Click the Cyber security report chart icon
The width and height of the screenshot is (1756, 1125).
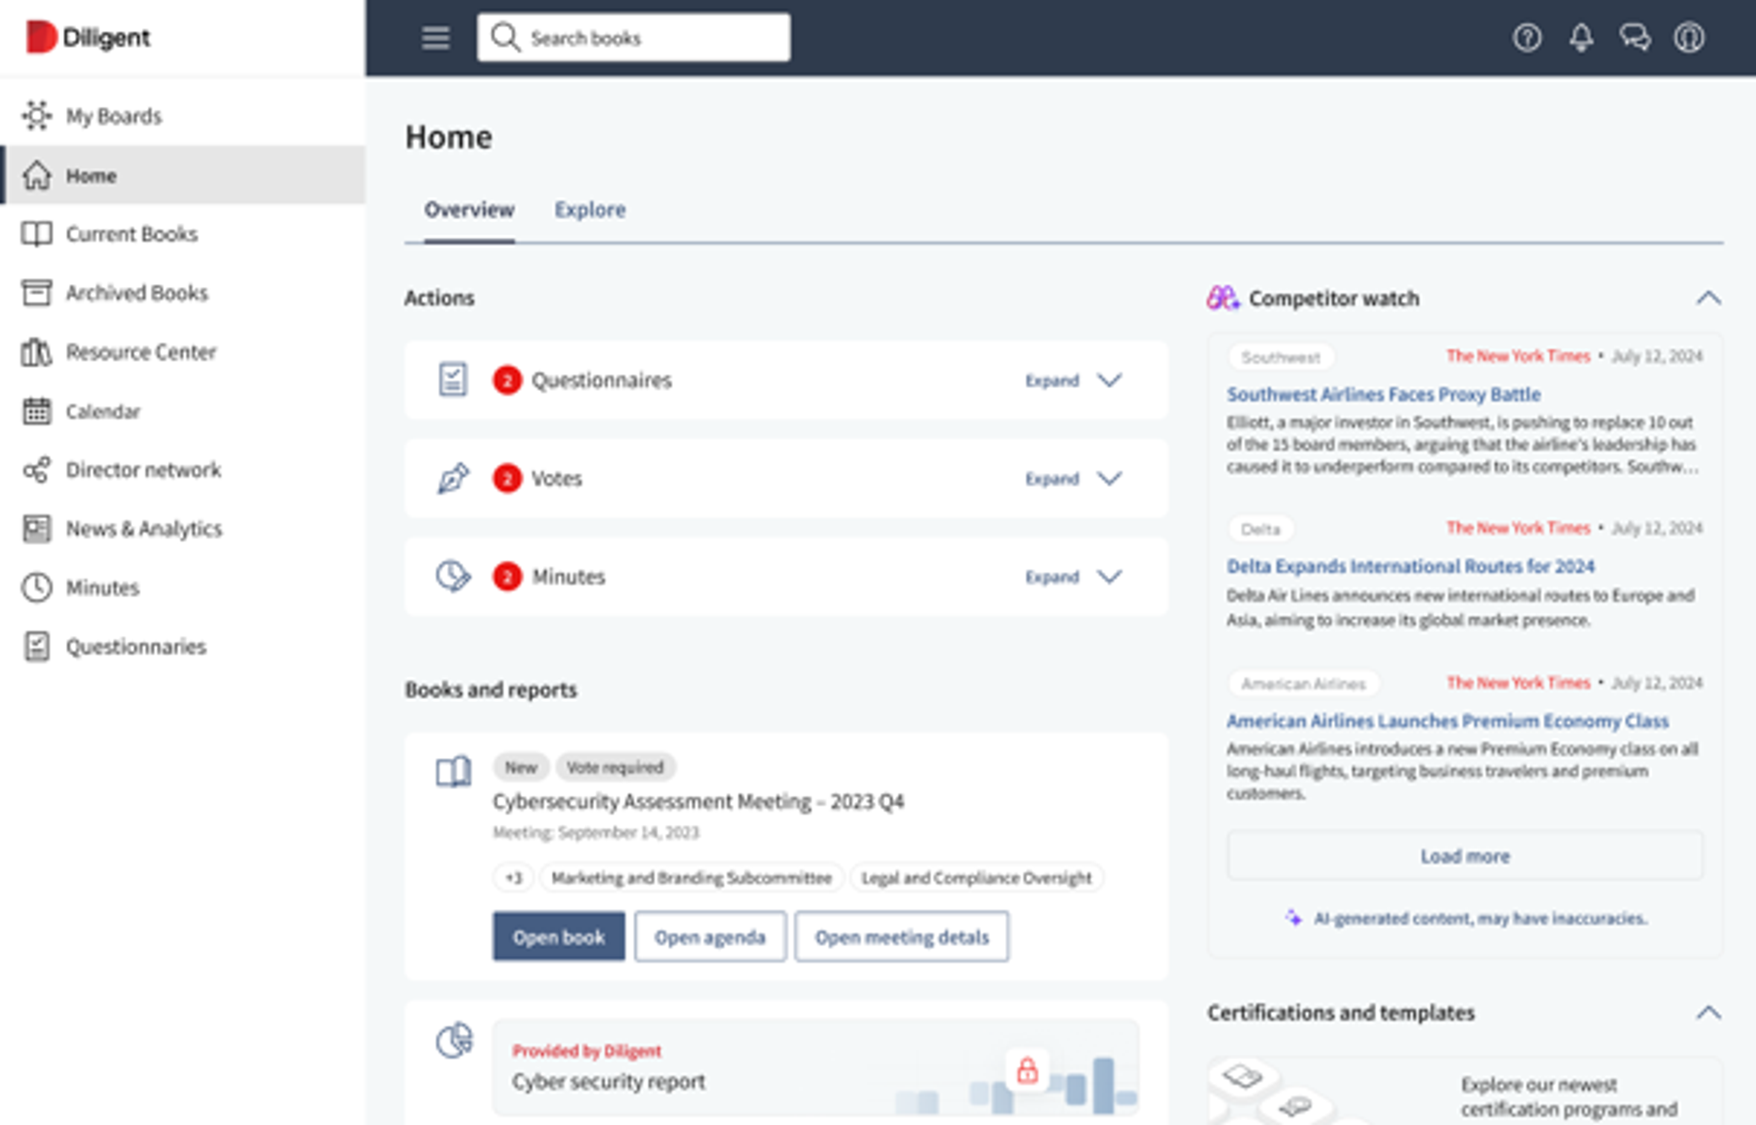pyautogui.click(x=455, y=1040)
